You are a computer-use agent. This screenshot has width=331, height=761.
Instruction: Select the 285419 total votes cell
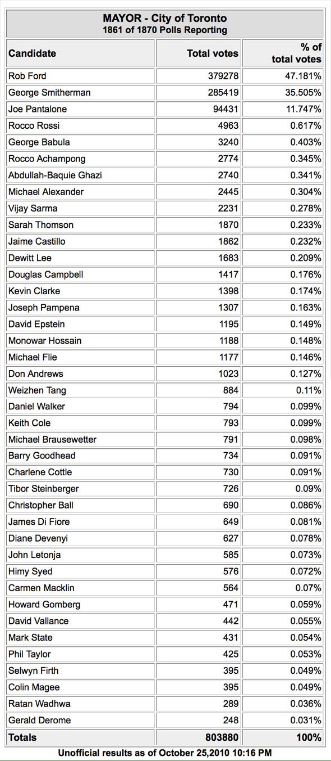[199, 92]
